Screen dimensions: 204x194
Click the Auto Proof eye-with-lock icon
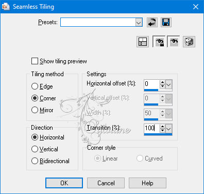pos(159,42)
